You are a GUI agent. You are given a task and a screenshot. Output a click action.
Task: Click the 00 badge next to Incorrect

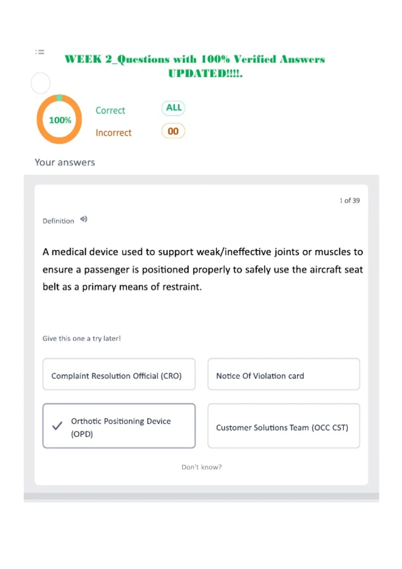click(x=173, y=131)
